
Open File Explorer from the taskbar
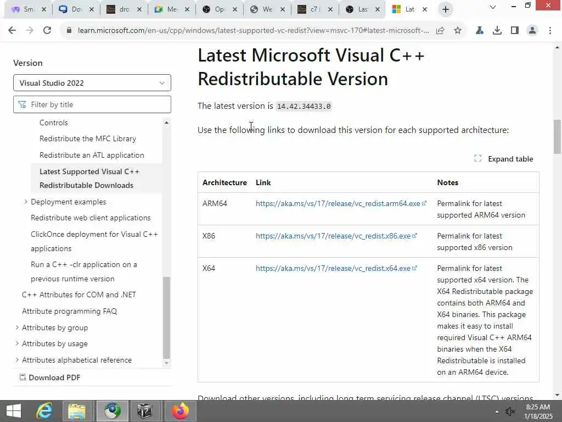77,411
